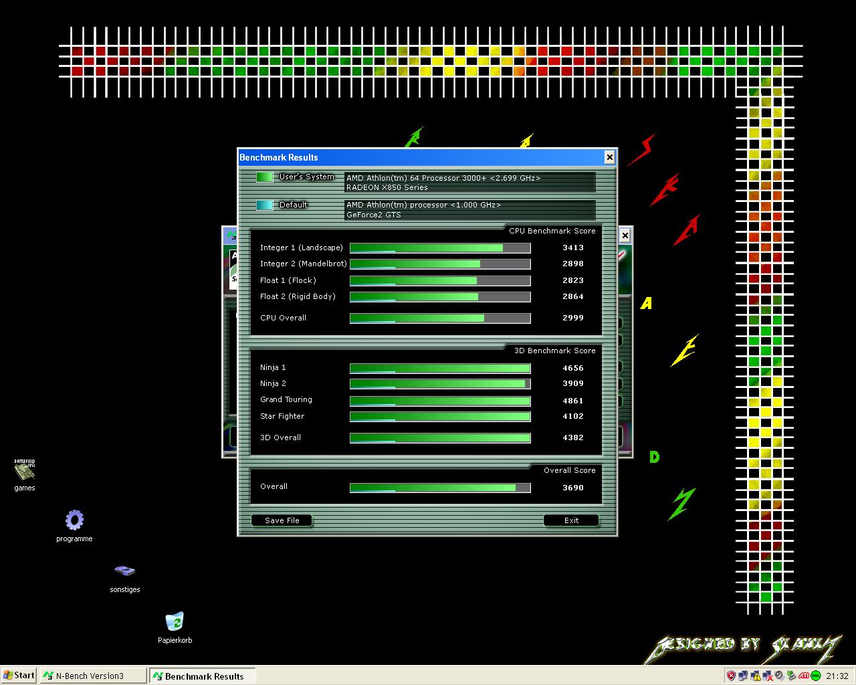Select the Benchmark Results taskbar item

[x=201, y=676]
